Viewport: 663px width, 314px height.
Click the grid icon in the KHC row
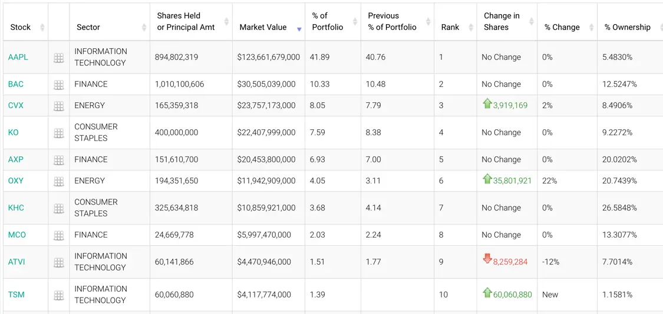pyautogui.click(x=59, y=208)
